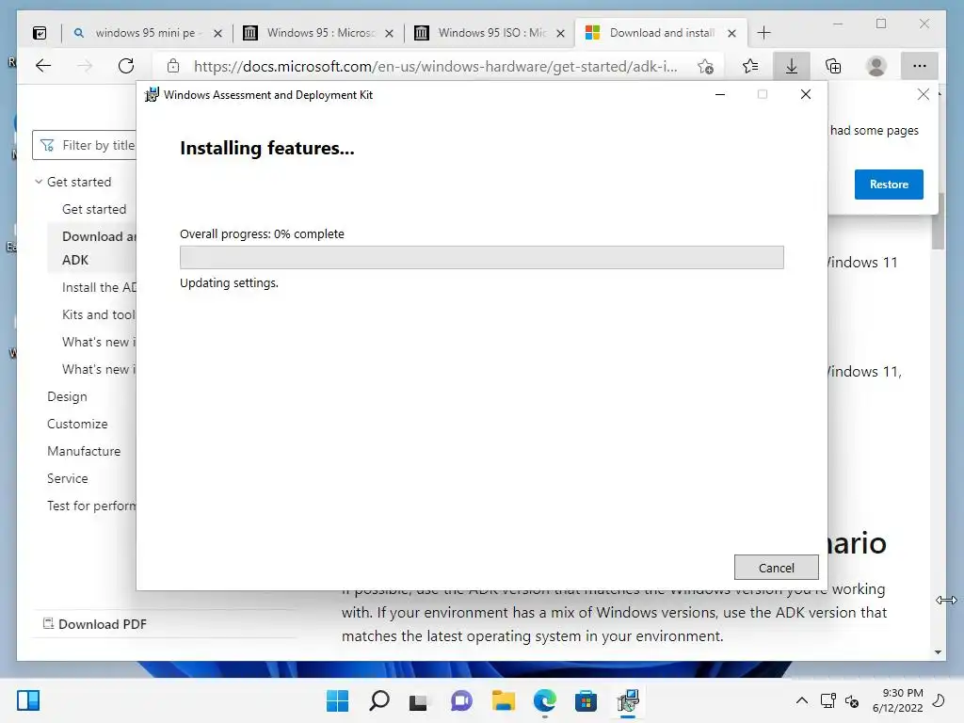Screen dimensions: 964x723
Task: Open Microsoft Edge from the taskbar
Action: point(545,700)
